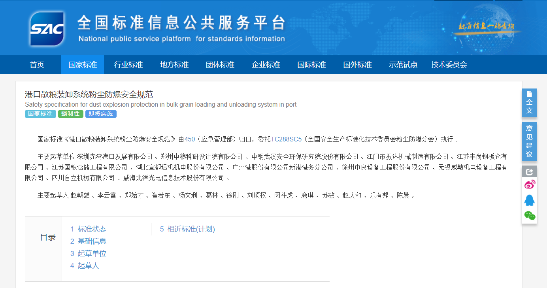
Task: Click drafter name 赵朝雄
Action: coord(80,195)
